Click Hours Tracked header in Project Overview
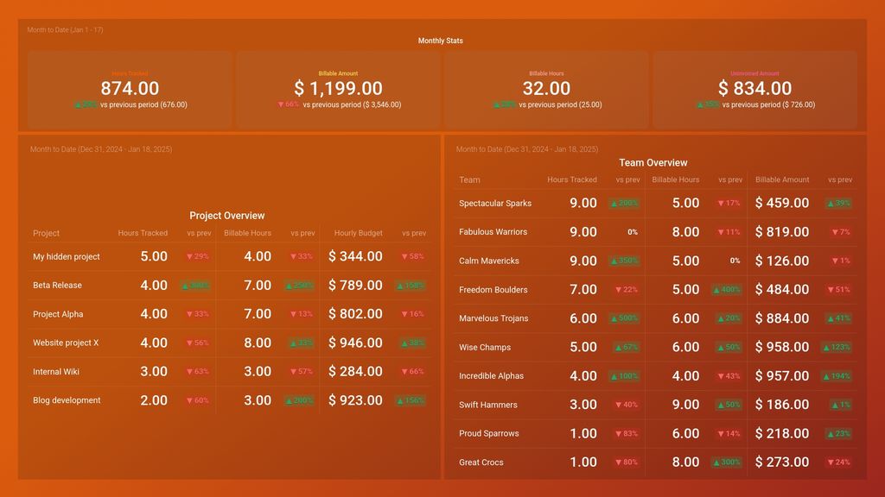 pyautogui.click(x=143, y=233)
